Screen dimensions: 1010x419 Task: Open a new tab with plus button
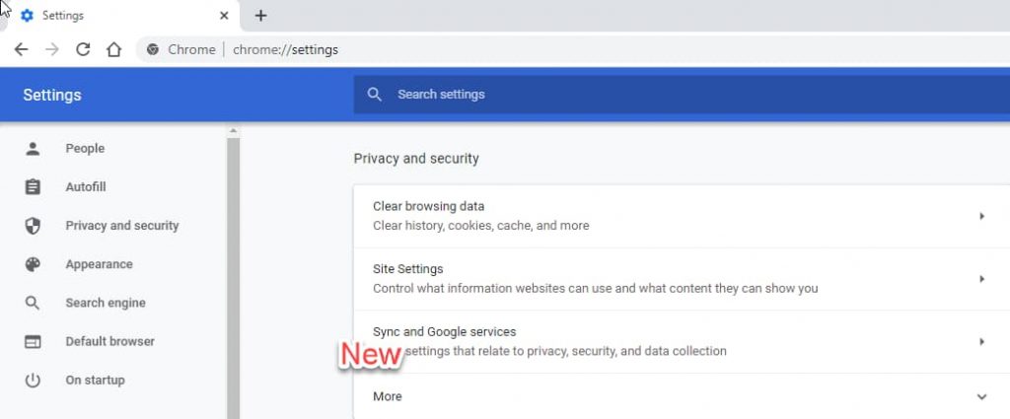coord(260,16)
